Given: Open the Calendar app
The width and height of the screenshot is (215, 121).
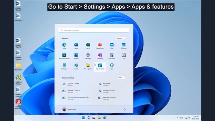Looking at the screenshot, I should [124, 46].
